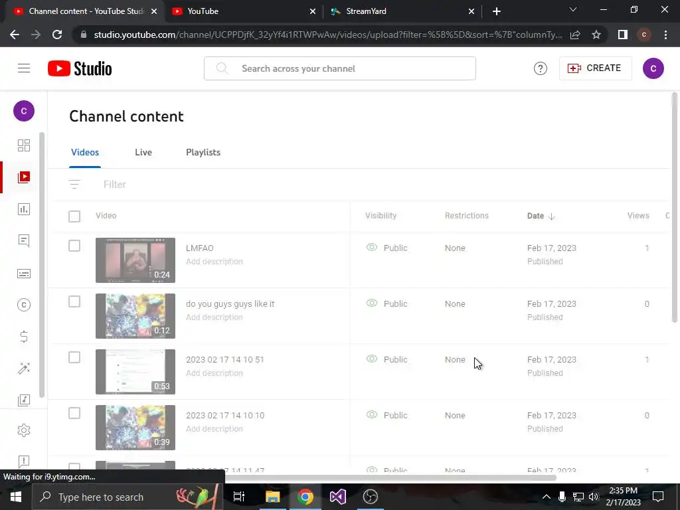This screenshot has height=510, width=680.
Task: Click the address bar URL
Action: pyautogui.click(x=328, y=35)
